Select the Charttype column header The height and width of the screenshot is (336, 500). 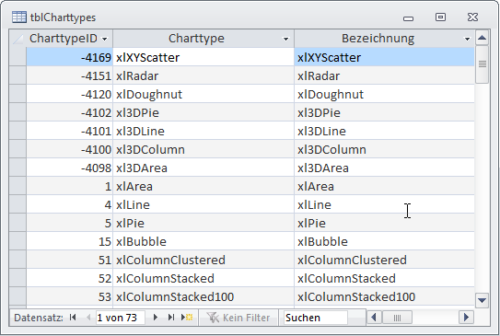click(203, 39)
